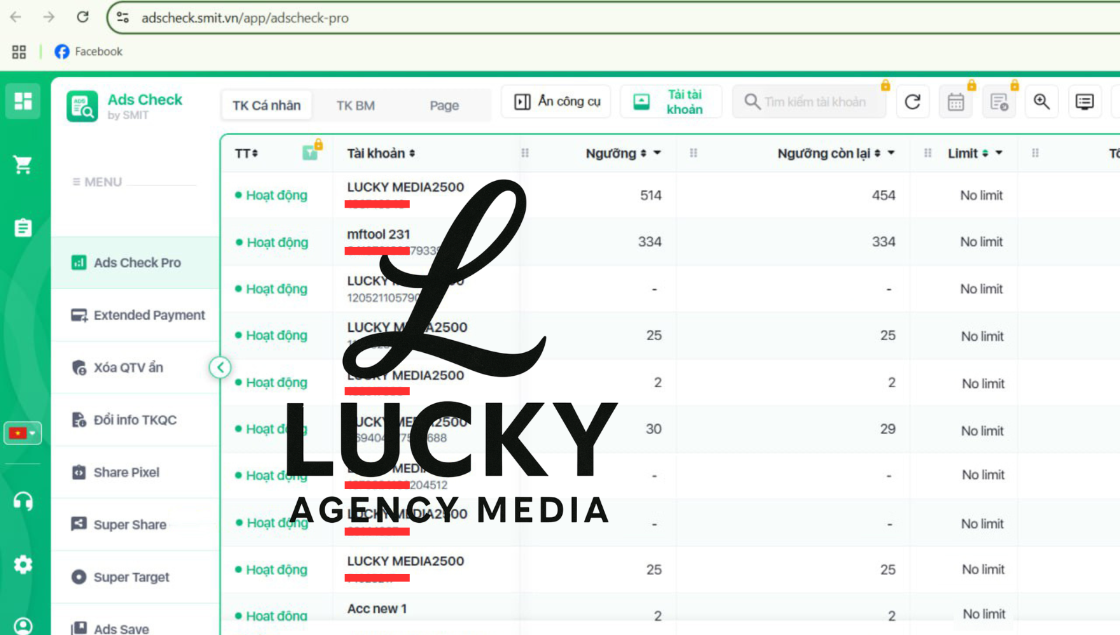This screenshot has width=1120, height=635.
Task: Click the column handle right of Ngưỡng
Action: tap(694, 153)
